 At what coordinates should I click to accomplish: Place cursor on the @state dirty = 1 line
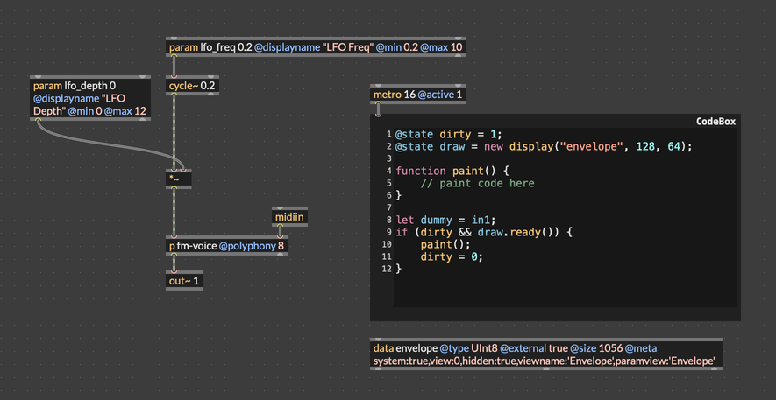tap(446, 134)
